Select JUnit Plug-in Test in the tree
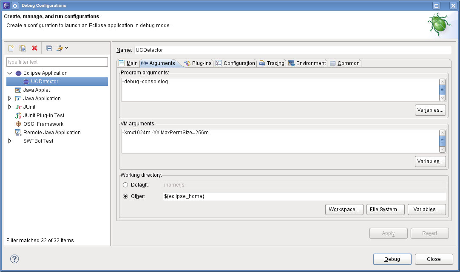Screen dimensions: 460x272 pyautogui.click(x=44, y=116)
